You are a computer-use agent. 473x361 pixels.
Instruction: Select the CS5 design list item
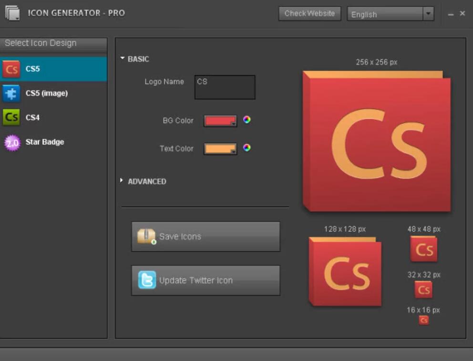pyautogui.click(x=53, y=69)
